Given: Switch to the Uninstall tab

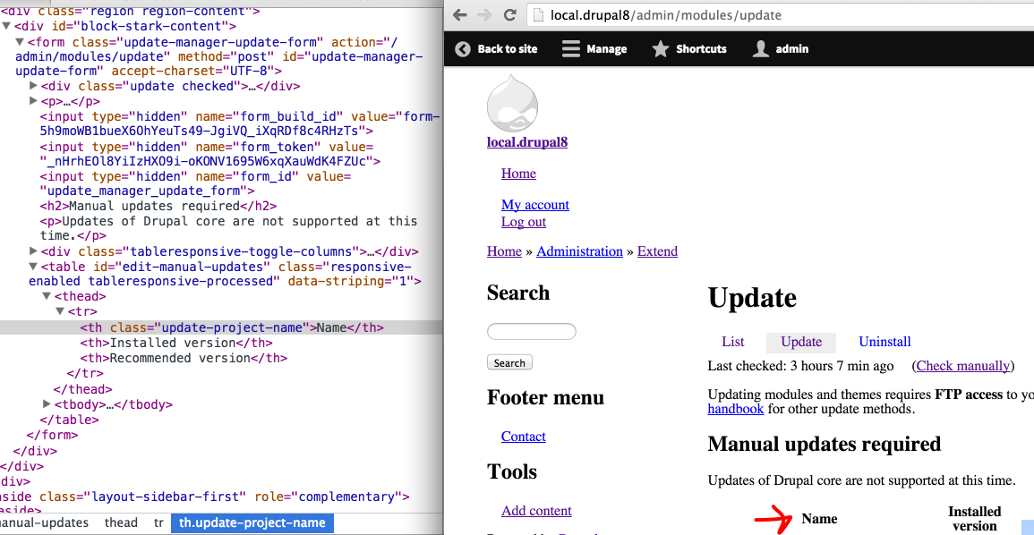Looking at the screenshot, I should tap(884, 342).
